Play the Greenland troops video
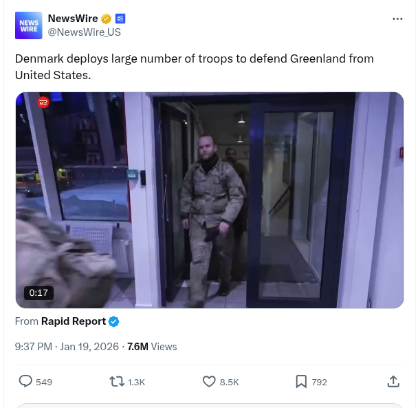Image resolution: width=418 pixels, height=408 pixels. (x=210, y=200)
